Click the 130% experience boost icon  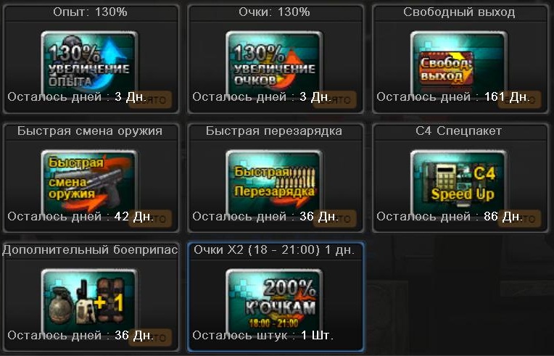(89, 62)
